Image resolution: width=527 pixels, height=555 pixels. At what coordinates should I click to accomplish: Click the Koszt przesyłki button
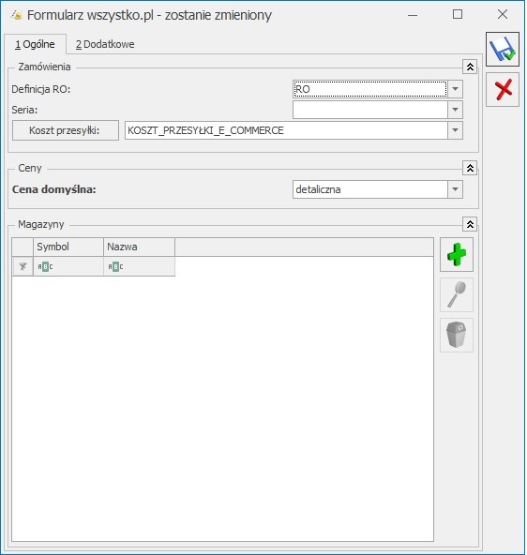(x=66, y=130)
